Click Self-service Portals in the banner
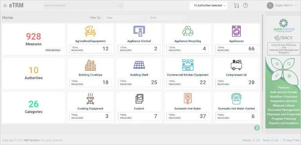Screen dimensions: 301x145 (x=283, y=92)
